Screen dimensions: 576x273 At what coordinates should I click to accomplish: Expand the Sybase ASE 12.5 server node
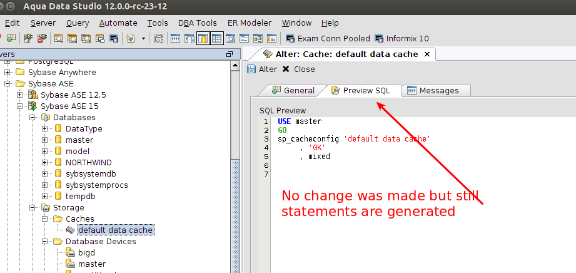pos(19,95)
